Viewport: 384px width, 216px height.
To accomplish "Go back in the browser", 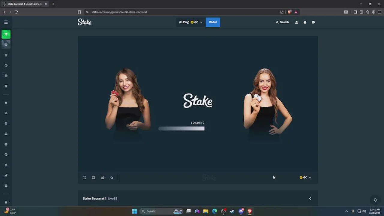I will (4, 12).
